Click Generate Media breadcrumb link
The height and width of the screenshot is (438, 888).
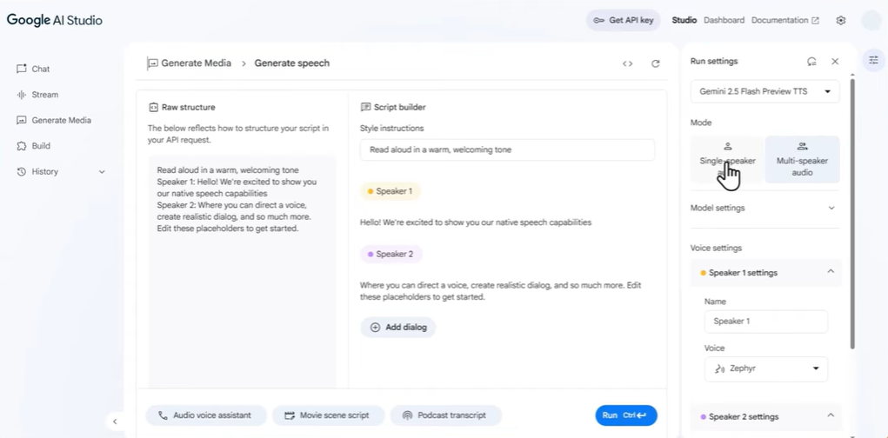[196, 63]
